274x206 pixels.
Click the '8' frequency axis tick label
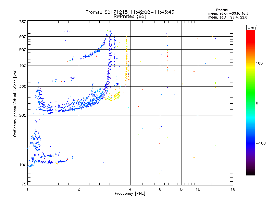tap(182, 189)
